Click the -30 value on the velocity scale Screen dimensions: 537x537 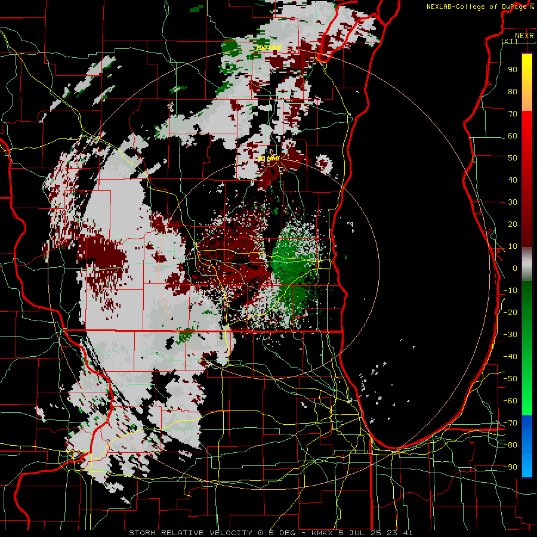(x=510, y=335)
